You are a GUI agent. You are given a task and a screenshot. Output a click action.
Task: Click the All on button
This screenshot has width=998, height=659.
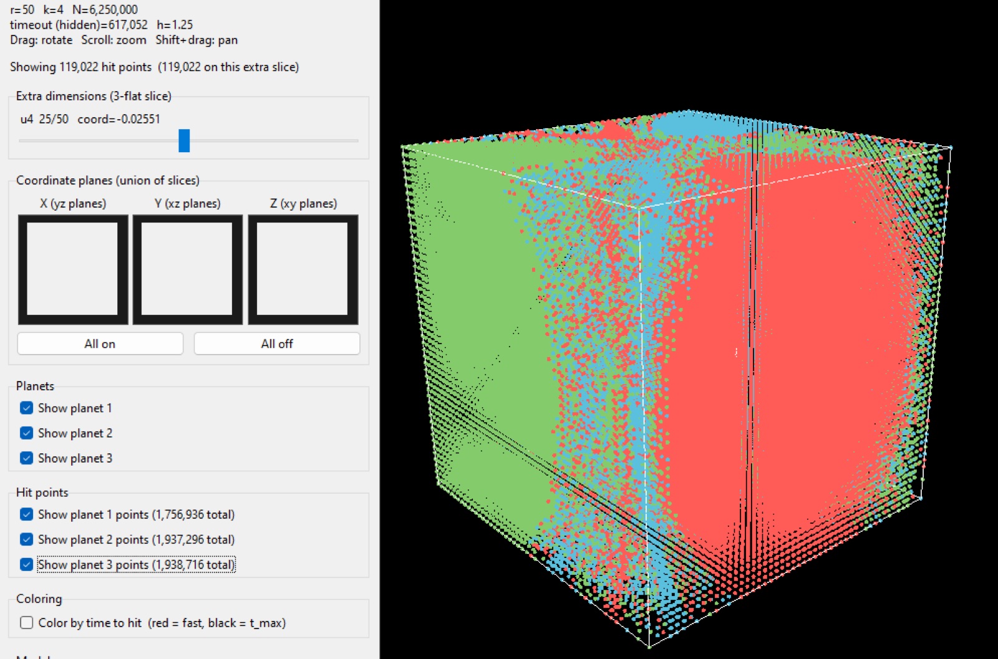pos(100,344)
